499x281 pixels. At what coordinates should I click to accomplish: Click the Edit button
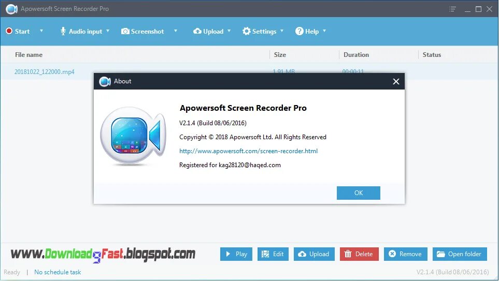point(273,254)
